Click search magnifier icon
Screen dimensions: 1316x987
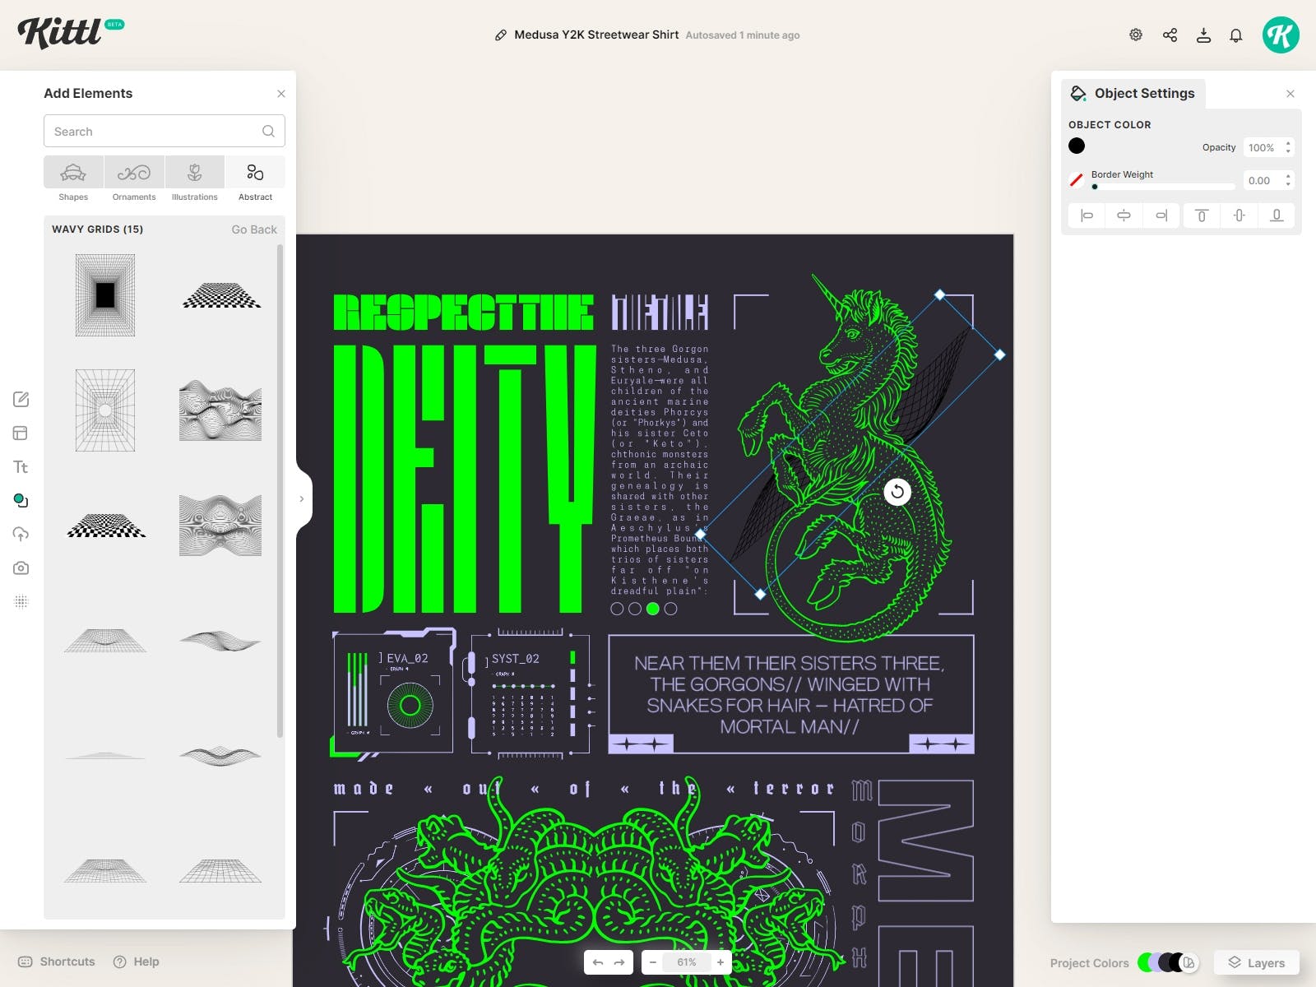point(268,132)
